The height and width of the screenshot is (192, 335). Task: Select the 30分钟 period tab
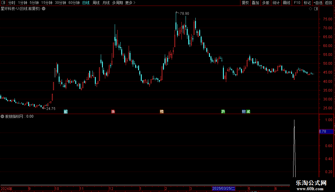coord(60,3)
